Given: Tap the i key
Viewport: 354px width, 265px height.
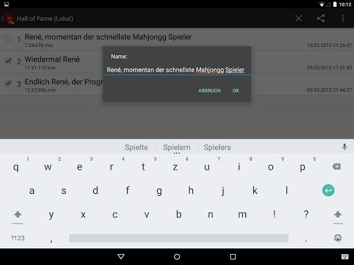Looking at the screenshot, I should 239,166.
